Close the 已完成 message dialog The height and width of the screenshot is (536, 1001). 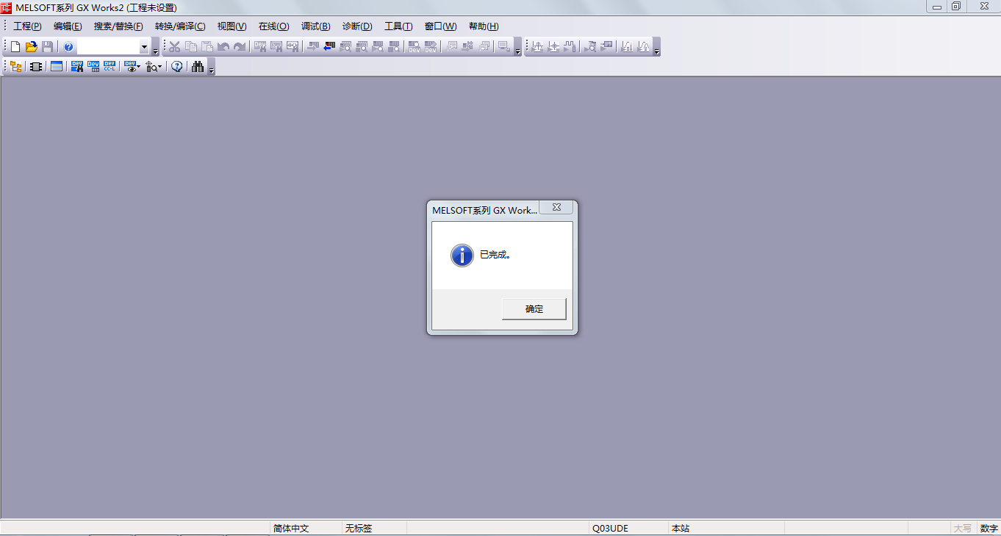tap(556, 208)
